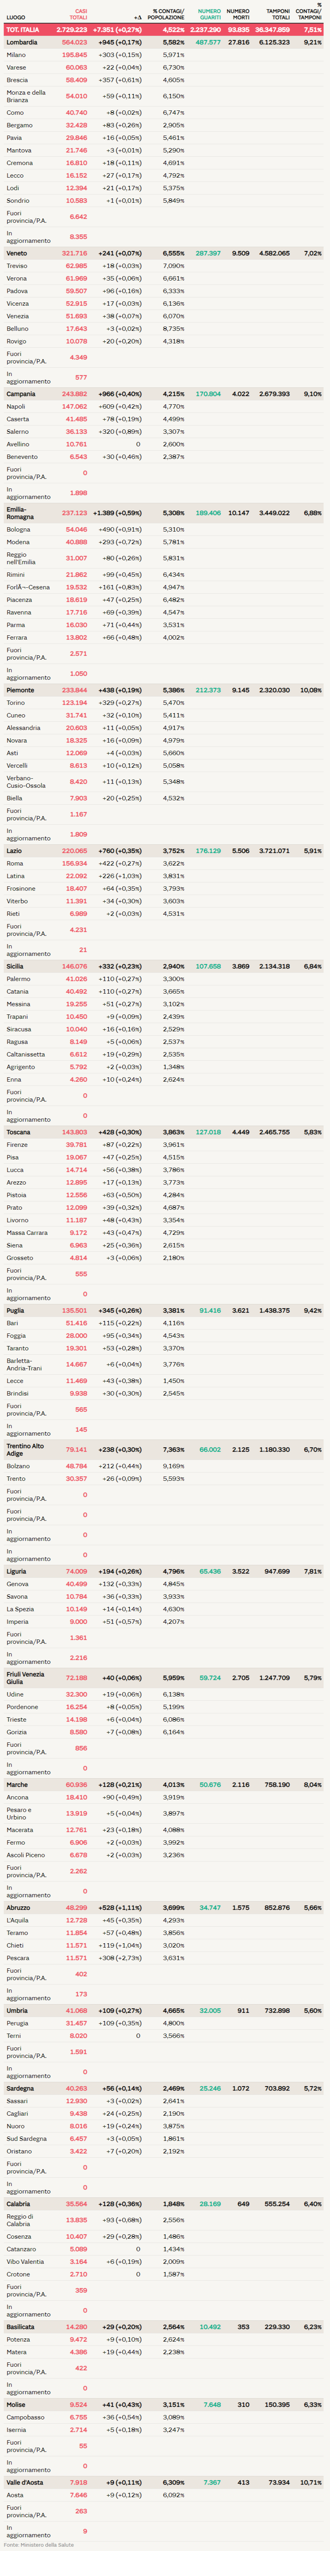Collapse the Veneto region row
The width and height of the screenshot is (330, 2551).
pyautogui.click(x=17, y=253)
